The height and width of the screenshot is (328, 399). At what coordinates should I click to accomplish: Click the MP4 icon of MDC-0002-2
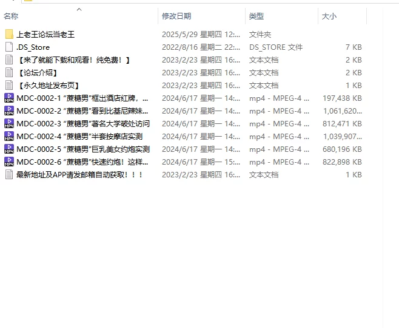pos(9,111)
